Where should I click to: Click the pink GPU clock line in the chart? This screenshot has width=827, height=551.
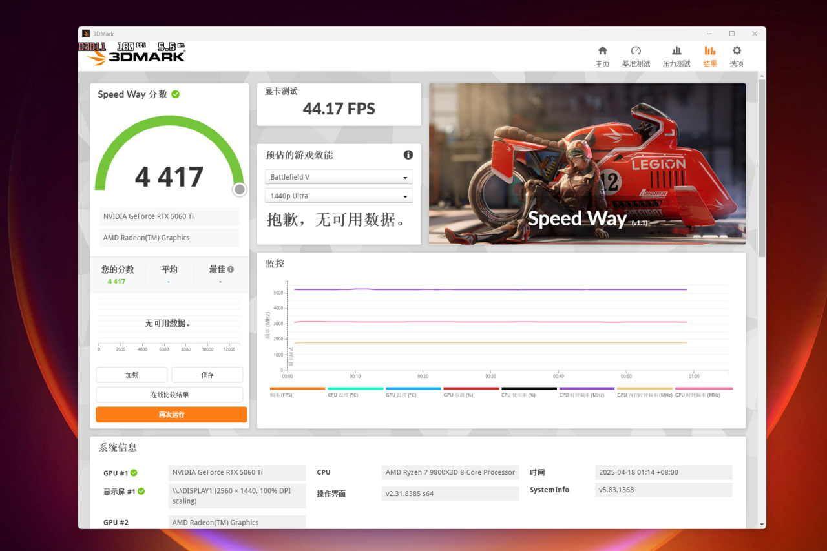(491, 322)
